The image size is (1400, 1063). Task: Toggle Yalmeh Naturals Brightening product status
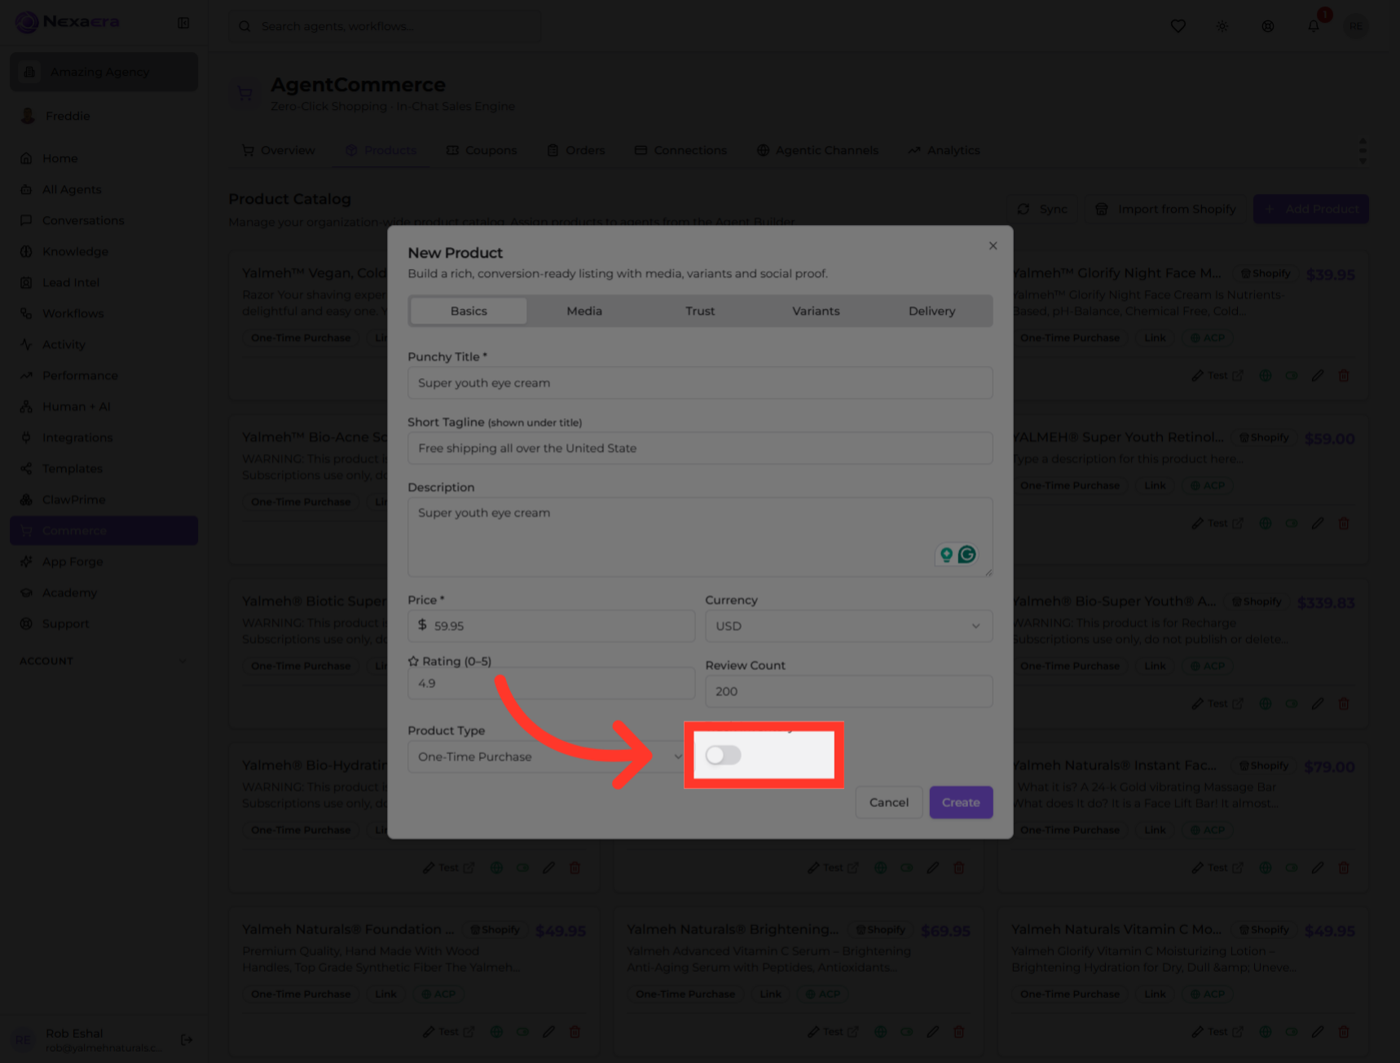point(907,1032)
